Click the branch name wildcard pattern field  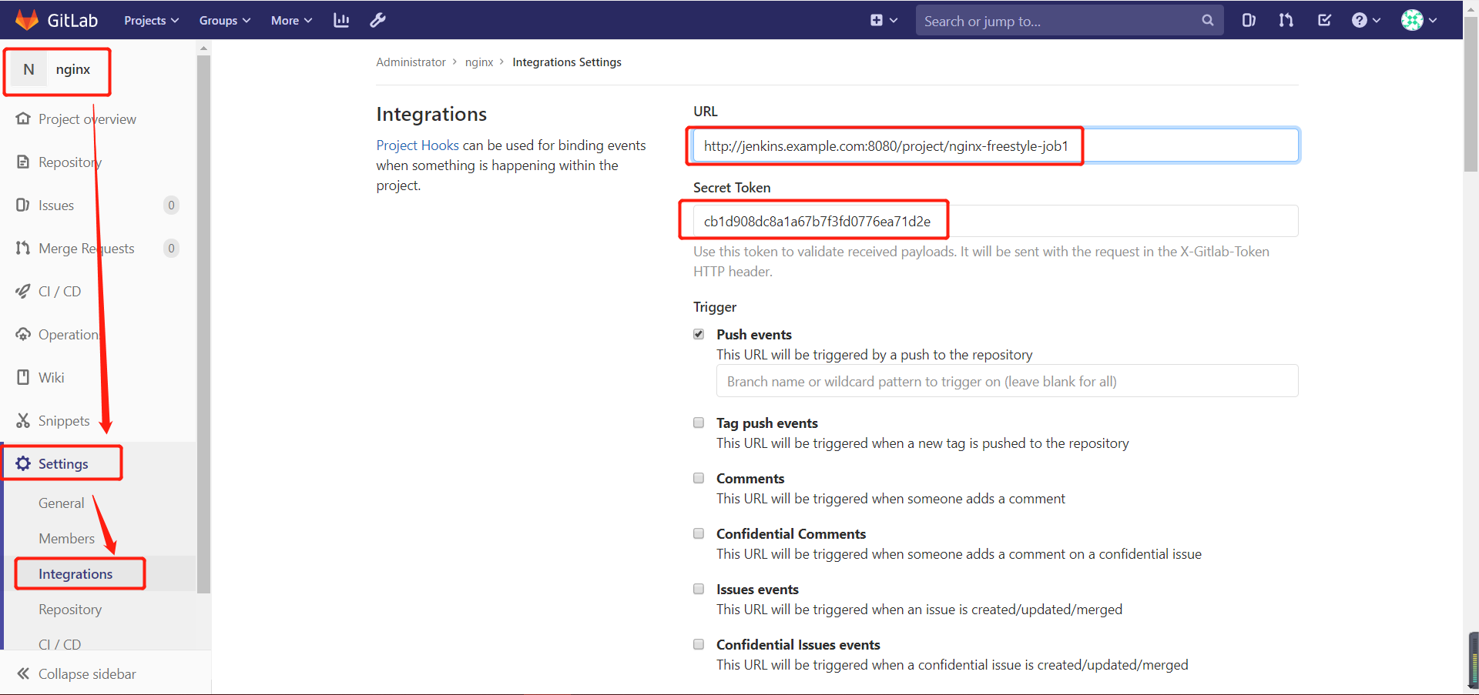[1007, 381]
